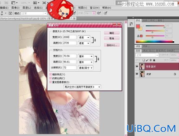The height and width of the screenshot is (136, 179).
Task: Switch to the 样式 tab
Action: click(152, 21)
